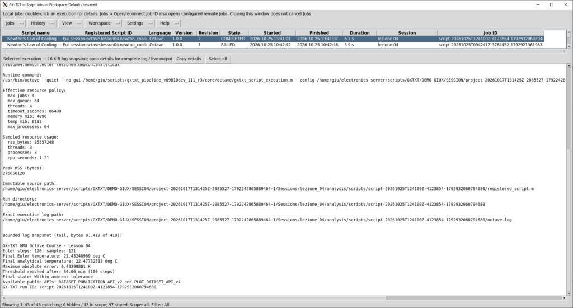Click jobs table horizontal scrollbar right arrow
The image size is (573, 308).
pos(564,51)
